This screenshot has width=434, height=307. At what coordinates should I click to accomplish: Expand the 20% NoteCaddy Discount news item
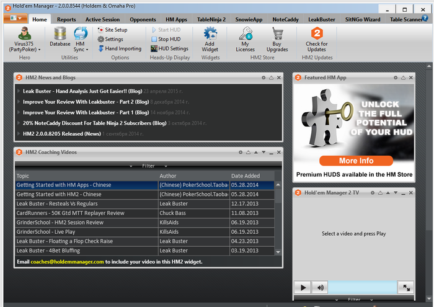pos(19,123)
